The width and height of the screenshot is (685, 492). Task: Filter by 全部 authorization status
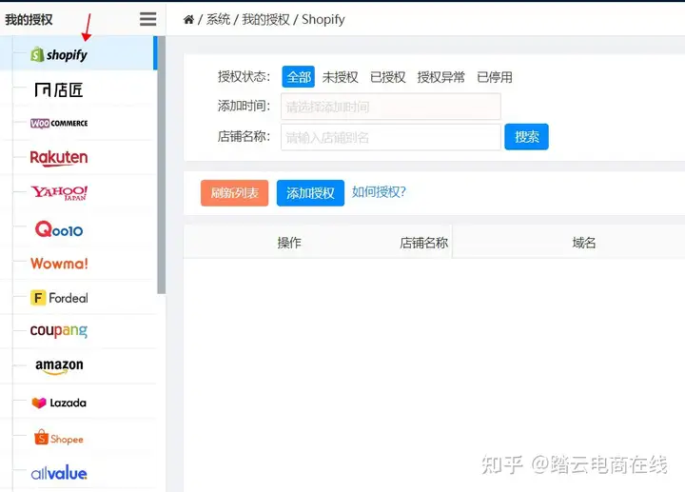click(299, 77)
